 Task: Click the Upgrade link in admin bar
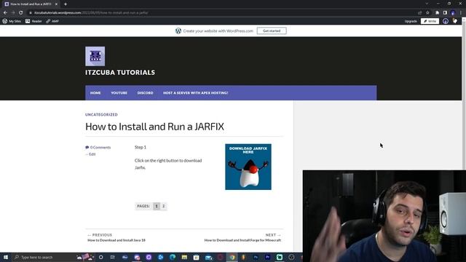(x=411, y=21)
